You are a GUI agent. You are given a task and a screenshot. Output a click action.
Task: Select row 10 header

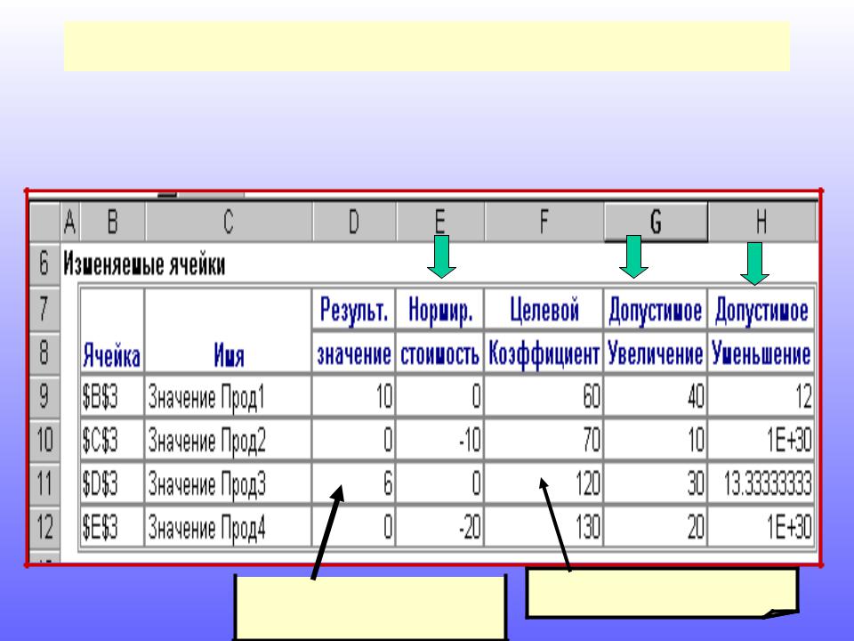click(x=44, y=440)
